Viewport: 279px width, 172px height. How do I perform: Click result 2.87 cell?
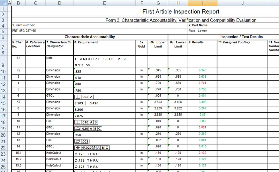tap(203, 115)
